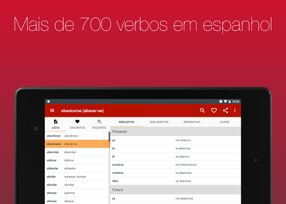The width and height of the screenshot is (286, 204).
Task: Tap the search magnifier in red toolbar
Action: (202, 110)
